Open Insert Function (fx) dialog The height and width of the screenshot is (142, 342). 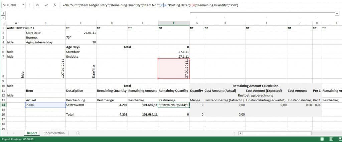[54, 5]
